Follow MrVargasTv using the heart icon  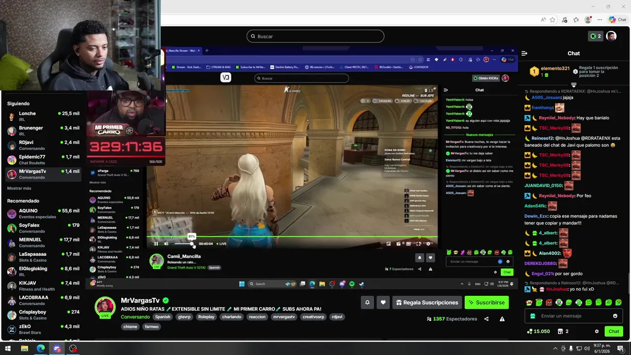coord(383,302)
